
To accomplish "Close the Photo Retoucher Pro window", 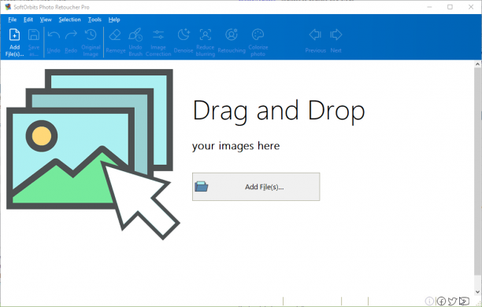I will 471,7.
